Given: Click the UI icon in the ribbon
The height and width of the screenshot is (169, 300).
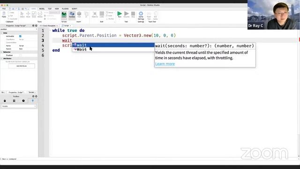Looking at the screenshot, I should click(86, 15).
